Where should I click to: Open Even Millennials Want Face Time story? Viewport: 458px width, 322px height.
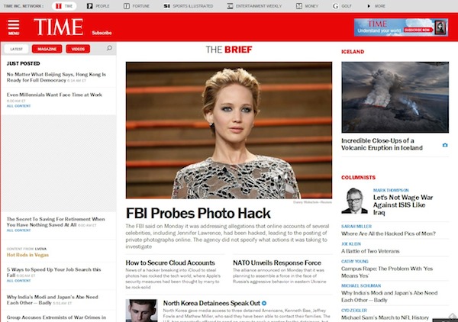click(x=54, y=95)
